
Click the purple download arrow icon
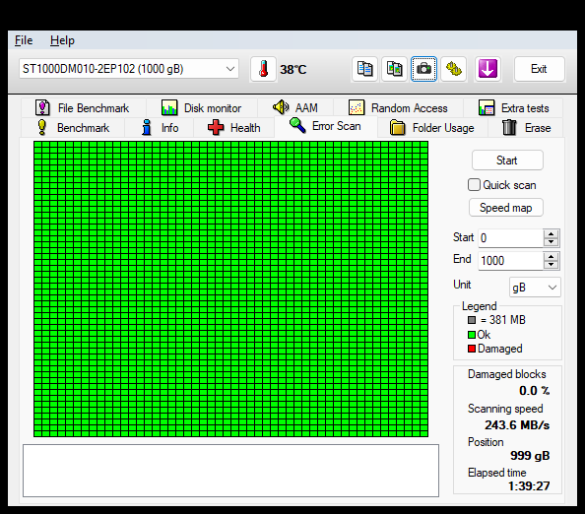[487, 69]
